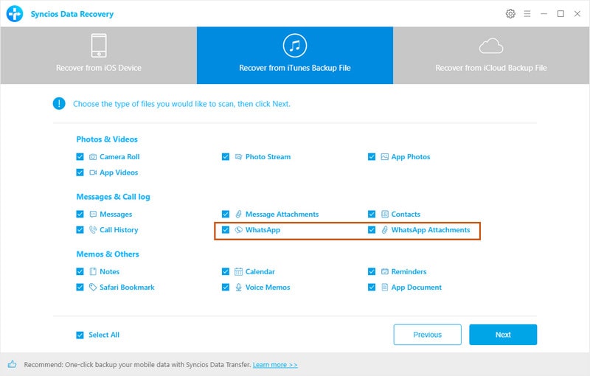590x376 pixels.
Task: Maximize the Syncios window
Action: [x=560, y=14]
